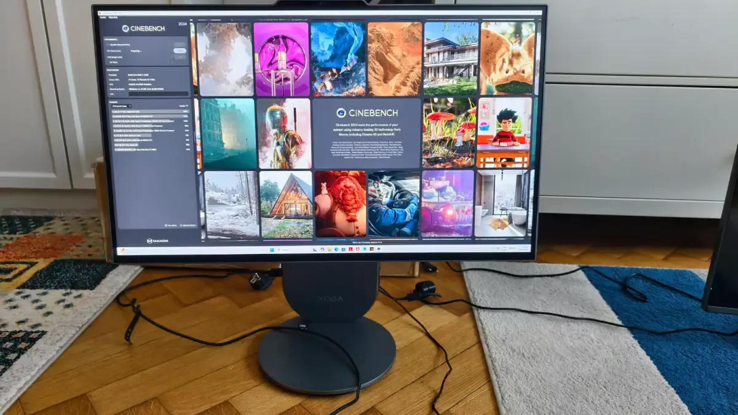Enable the System Requirements checkbox
This screenshot has height=415, width=738.
(106, 44)
